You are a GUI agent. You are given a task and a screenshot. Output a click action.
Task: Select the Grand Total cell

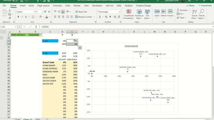(x=50, y=62)
